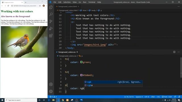Screen dimensions: 182x102
Task: Open the Run menu
Action: click(x=85, y=2)
